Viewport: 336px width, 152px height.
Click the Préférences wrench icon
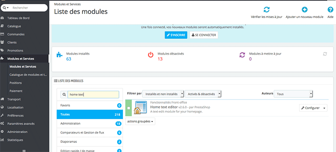click(x=3, y=115)
